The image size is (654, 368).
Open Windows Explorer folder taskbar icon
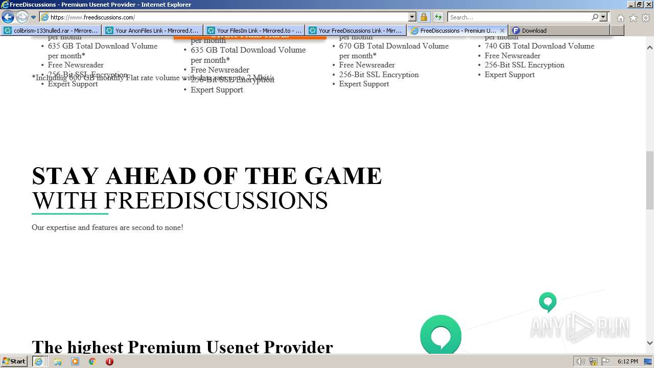point(58,361)
